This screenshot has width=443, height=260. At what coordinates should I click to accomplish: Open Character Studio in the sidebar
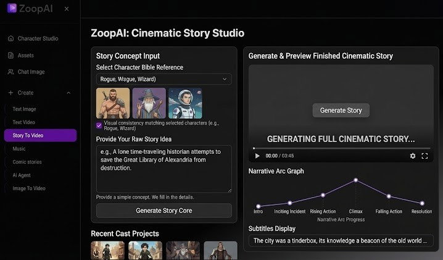click(x=38, y=38)
